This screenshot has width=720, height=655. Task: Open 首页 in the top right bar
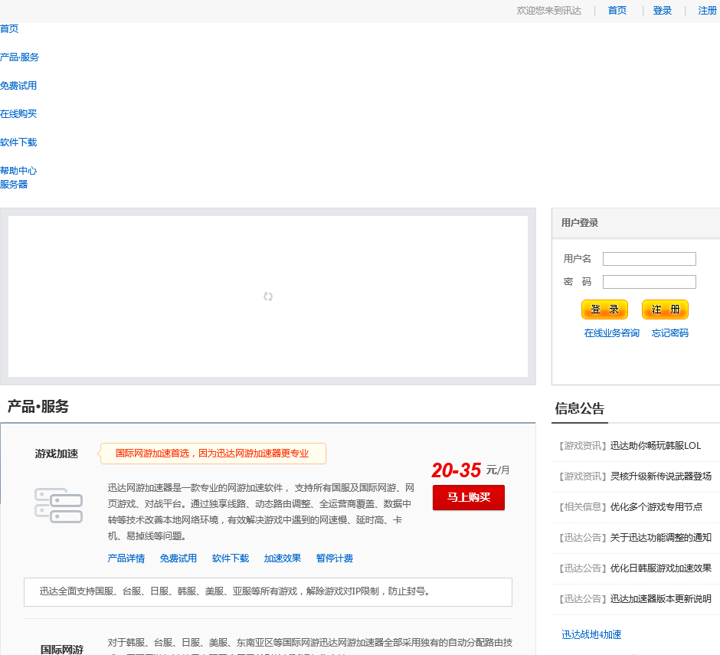pyautogui.click(x=617, y=11)
